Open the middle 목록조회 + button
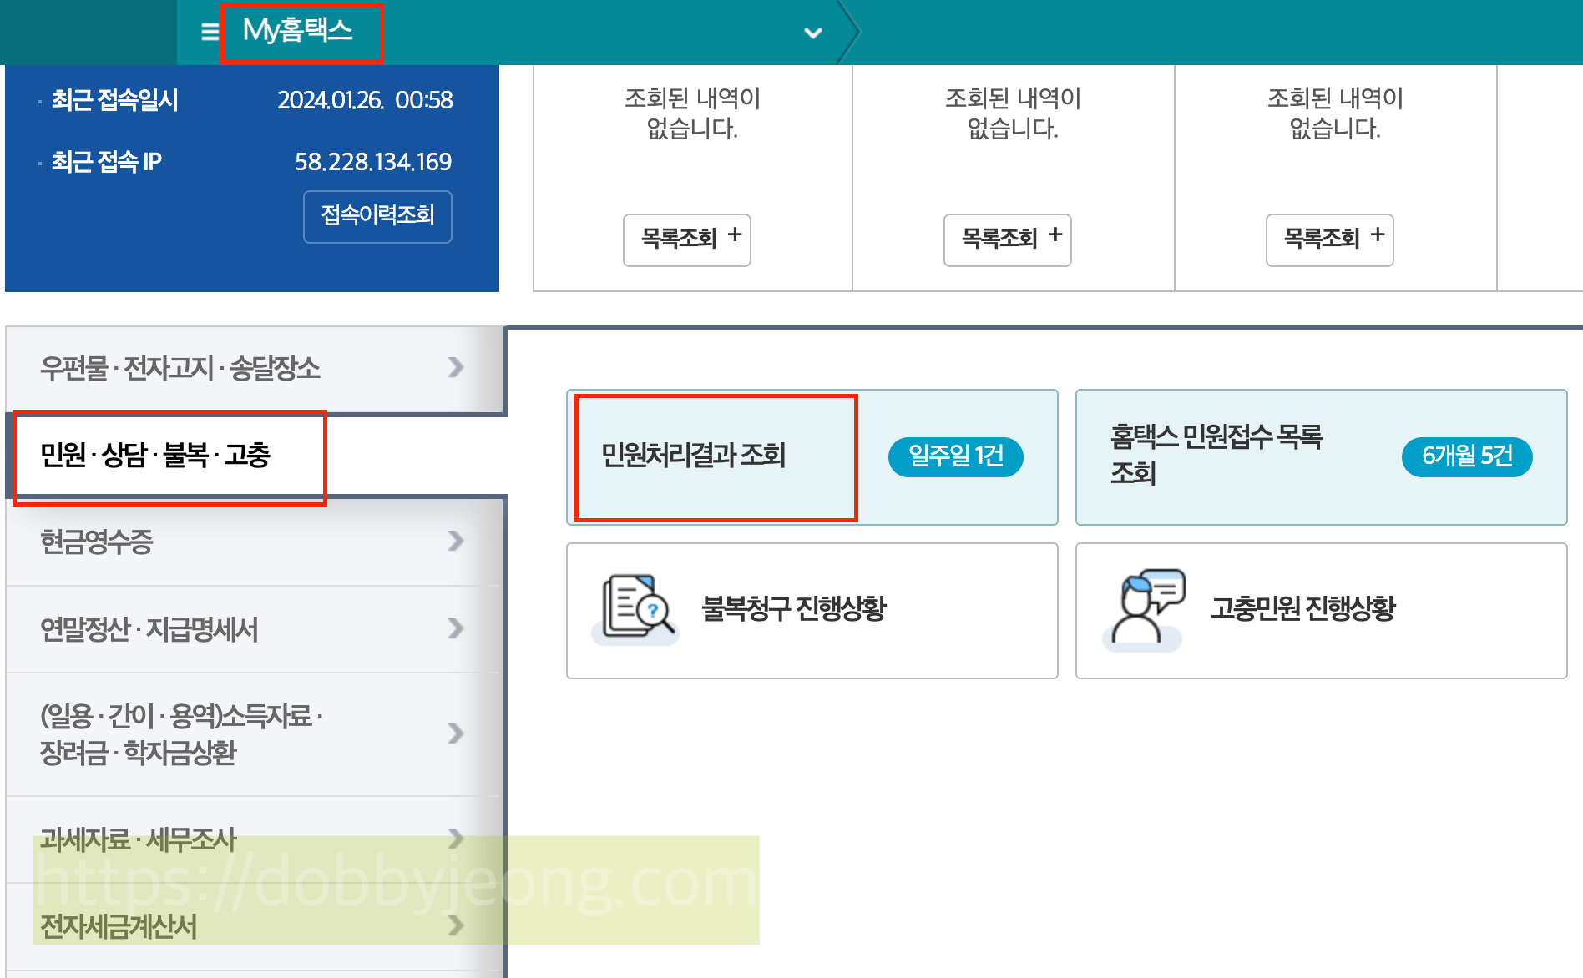 click(x=1007, y=239)
